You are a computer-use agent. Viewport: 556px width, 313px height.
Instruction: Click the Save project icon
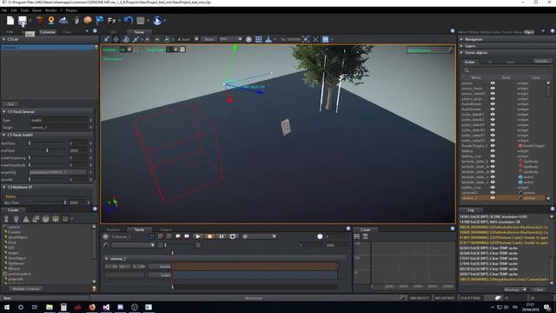tap(23, 21)
